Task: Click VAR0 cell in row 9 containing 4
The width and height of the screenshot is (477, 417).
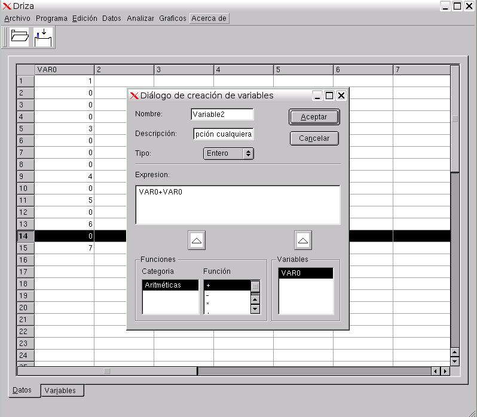Action: click(64, 177)
